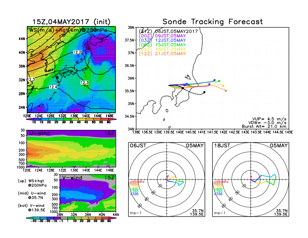Click "35.7N" coordinate in 06JST hodograph
Viewport: 308px width, 238px height.
point(198,211)
